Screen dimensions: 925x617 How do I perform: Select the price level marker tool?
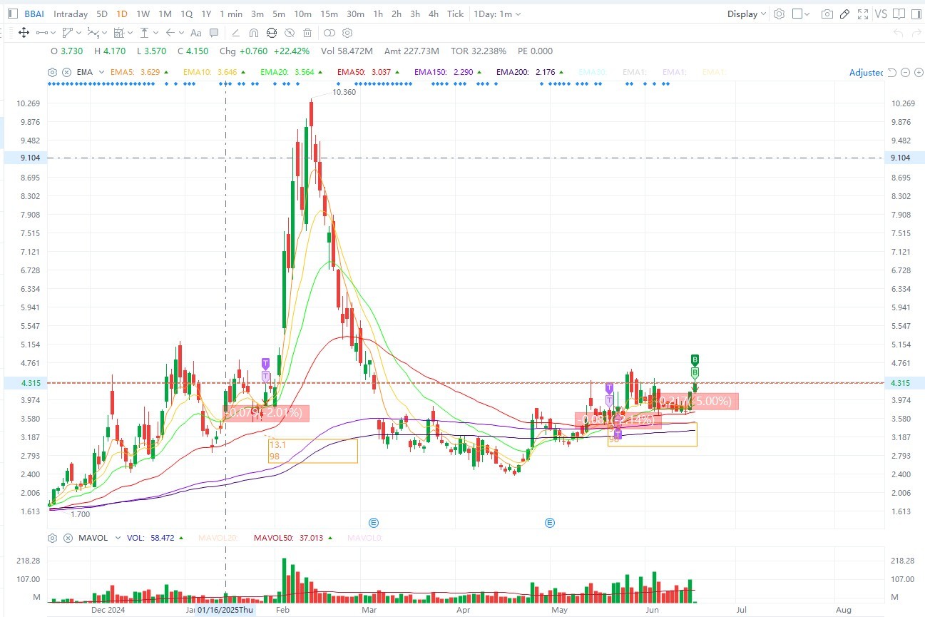[x=145, y=33]
